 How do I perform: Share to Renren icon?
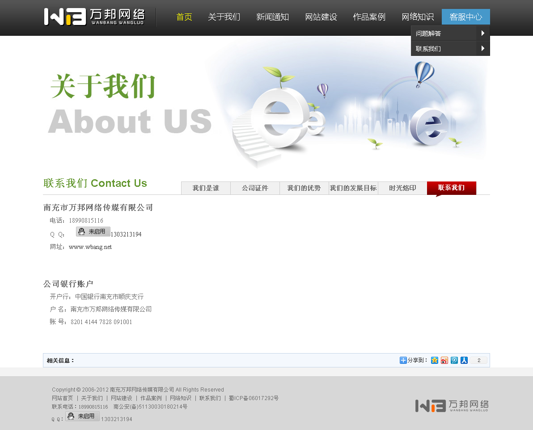[x=464, y=360]
